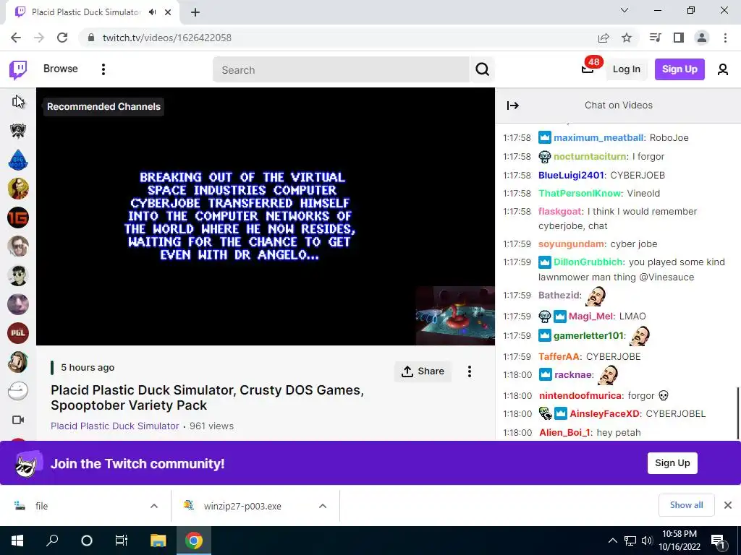This screenshot has width=741, height=555.
Task: Open the 1G red channel avatar
Action: 18,218
